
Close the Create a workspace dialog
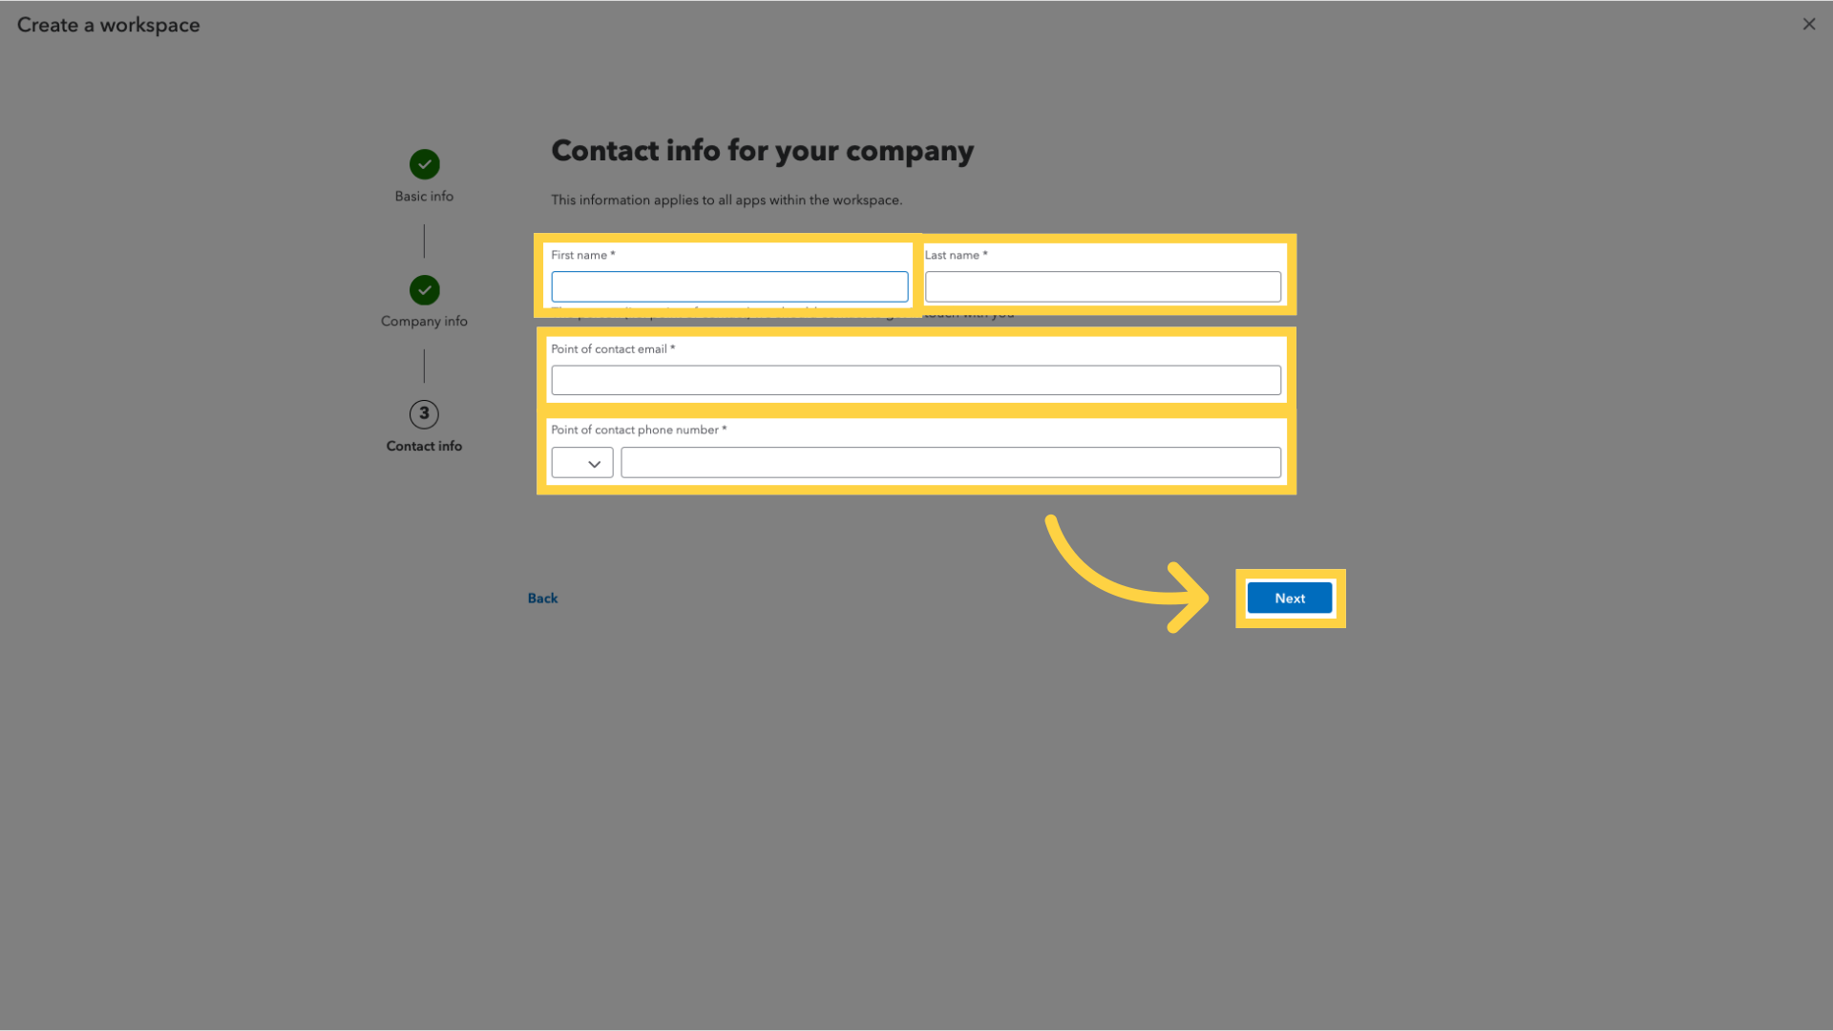(1808, 25)
